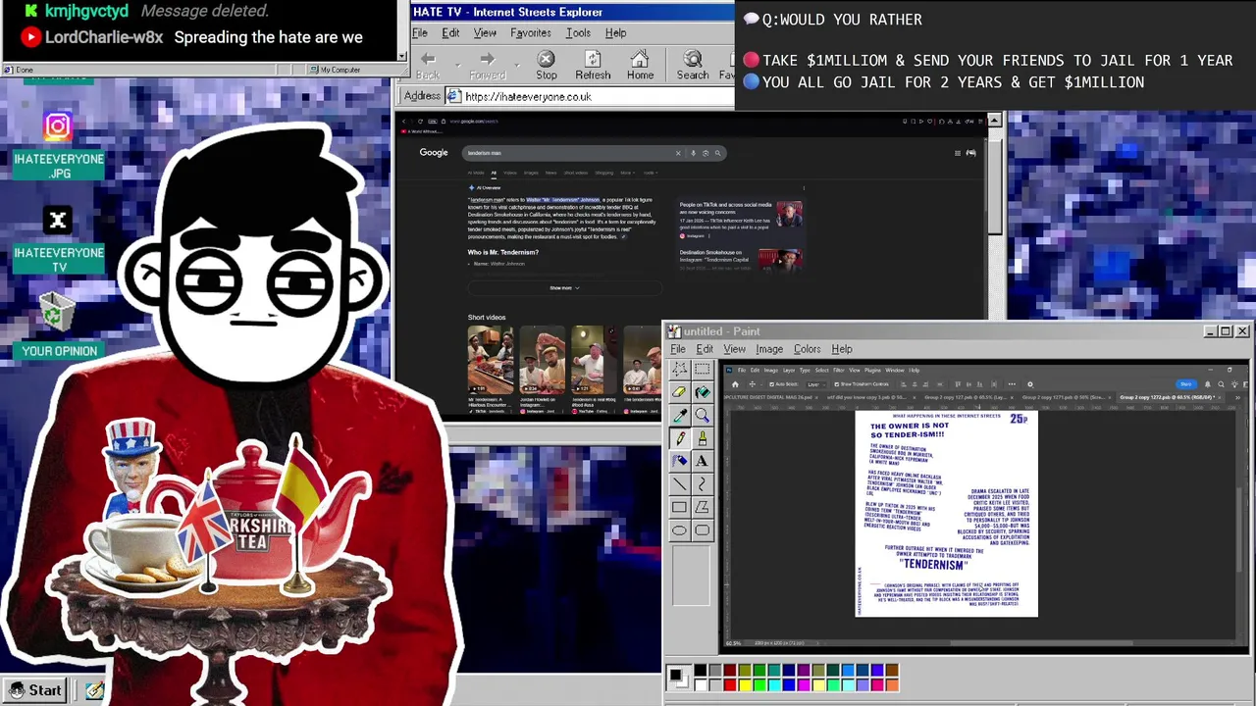1256x706 pixels.
Task: Expand the Show more AI overview section
Action: pos(564,288)
